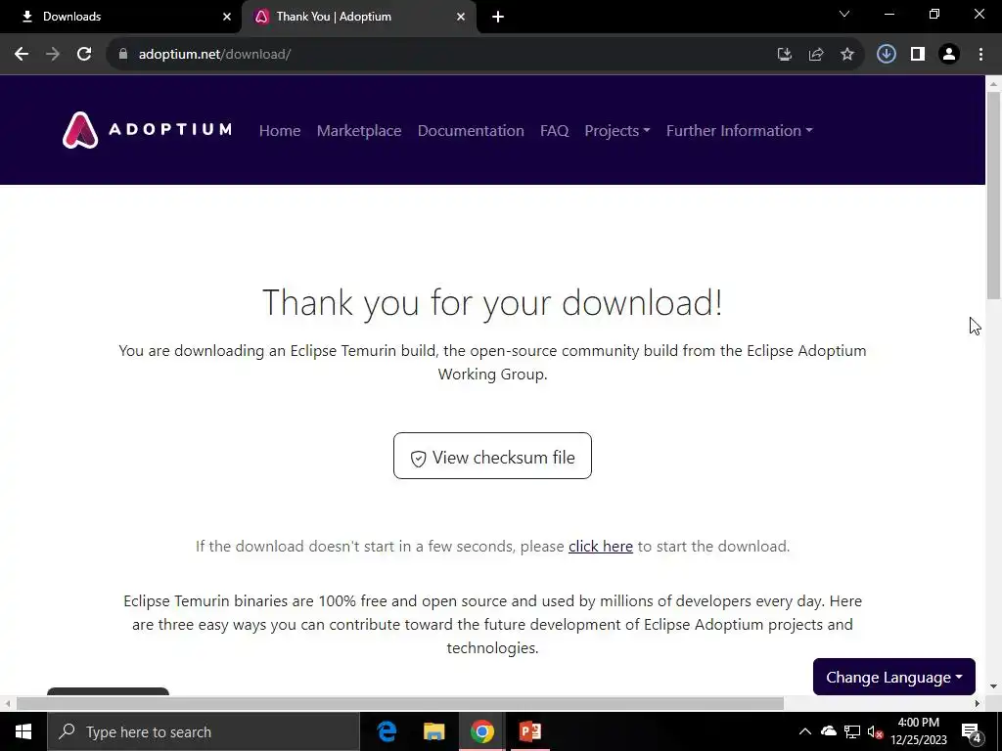Click the Adoptium logo
This screenshot has width=1002, height=751.
tap(147, 130)
